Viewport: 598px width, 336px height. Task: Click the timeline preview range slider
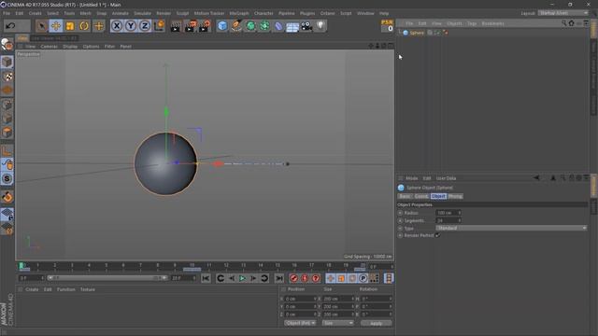107,278
